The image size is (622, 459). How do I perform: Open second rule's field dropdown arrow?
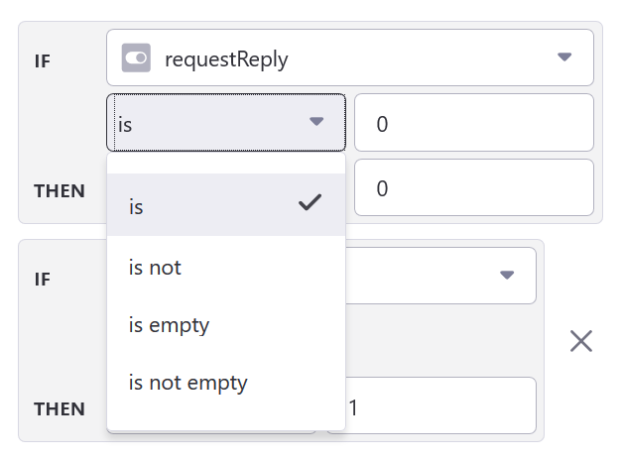coord(507,275)
